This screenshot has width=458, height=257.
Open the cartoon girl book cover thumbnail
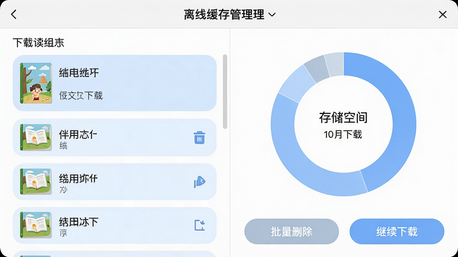click(x=36, y=83)
